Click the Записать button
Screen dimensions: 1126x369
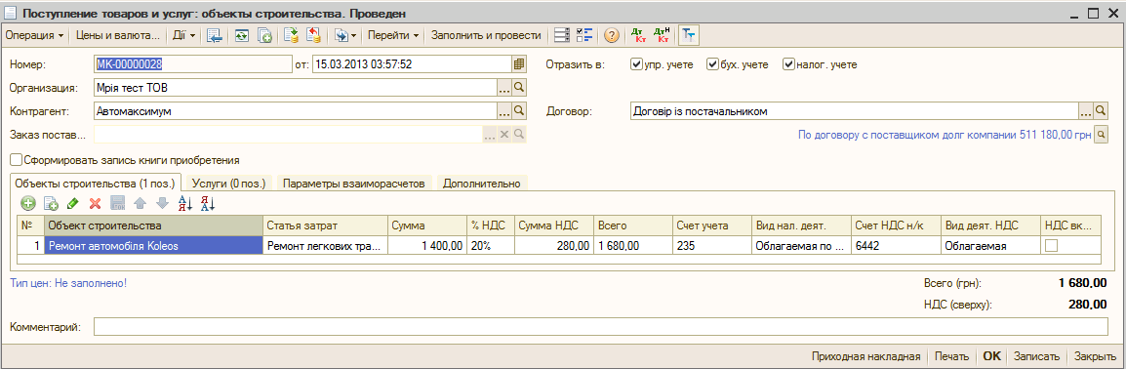(x=1036, y=355)
